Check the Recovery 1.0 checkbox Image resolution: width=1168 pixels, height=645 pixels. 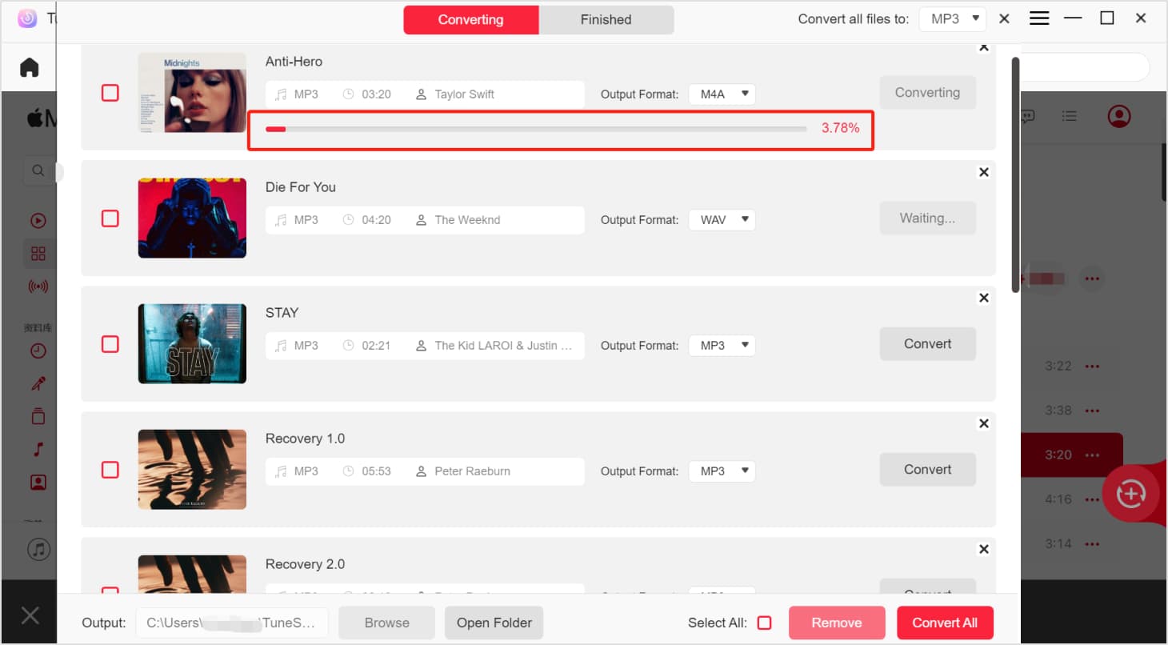(110, 470)
